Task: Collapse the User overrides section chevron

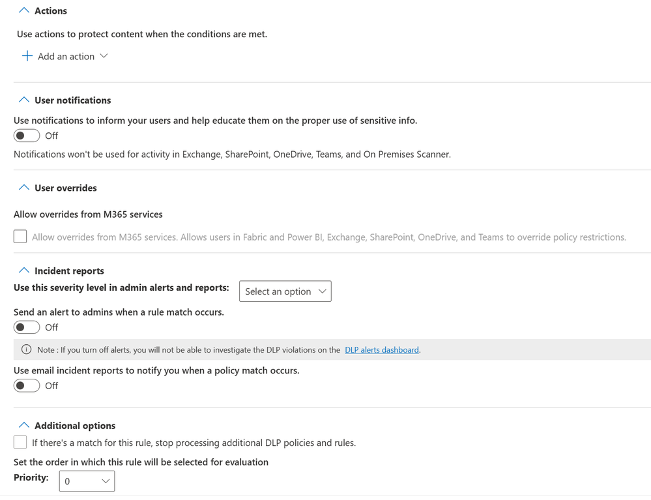Action: coord(24,188)
